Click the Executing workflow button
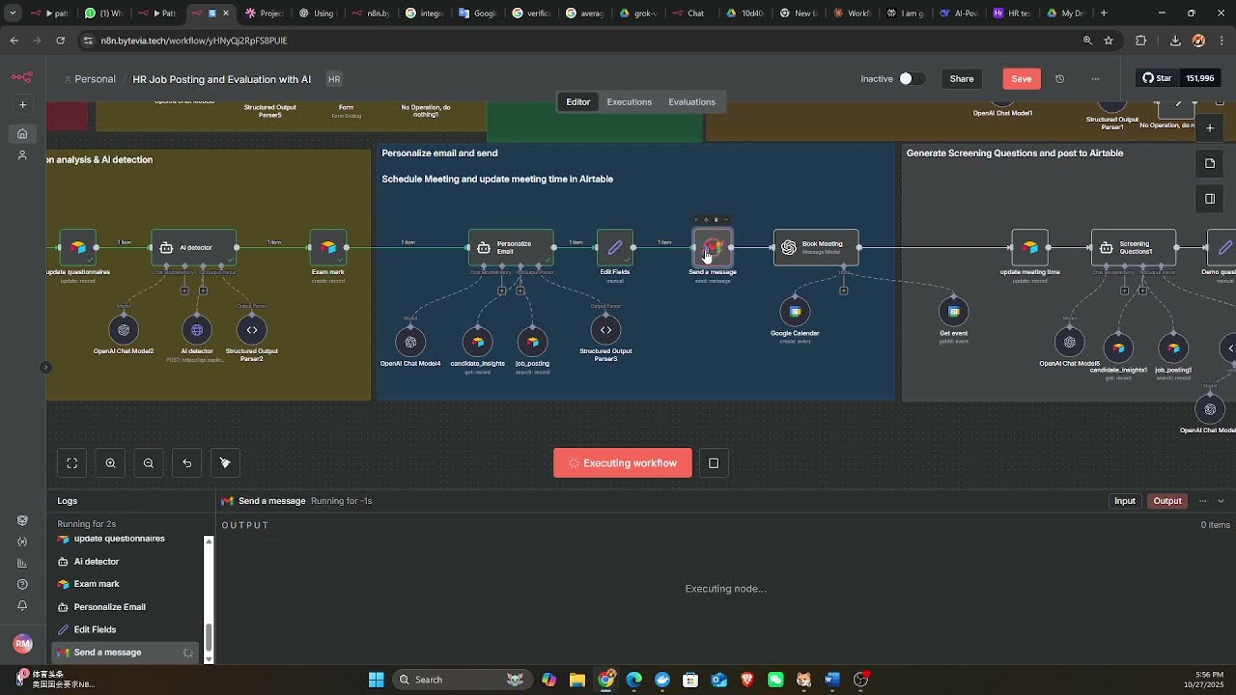The image size is (1236, 695). (x=623, y=463)
